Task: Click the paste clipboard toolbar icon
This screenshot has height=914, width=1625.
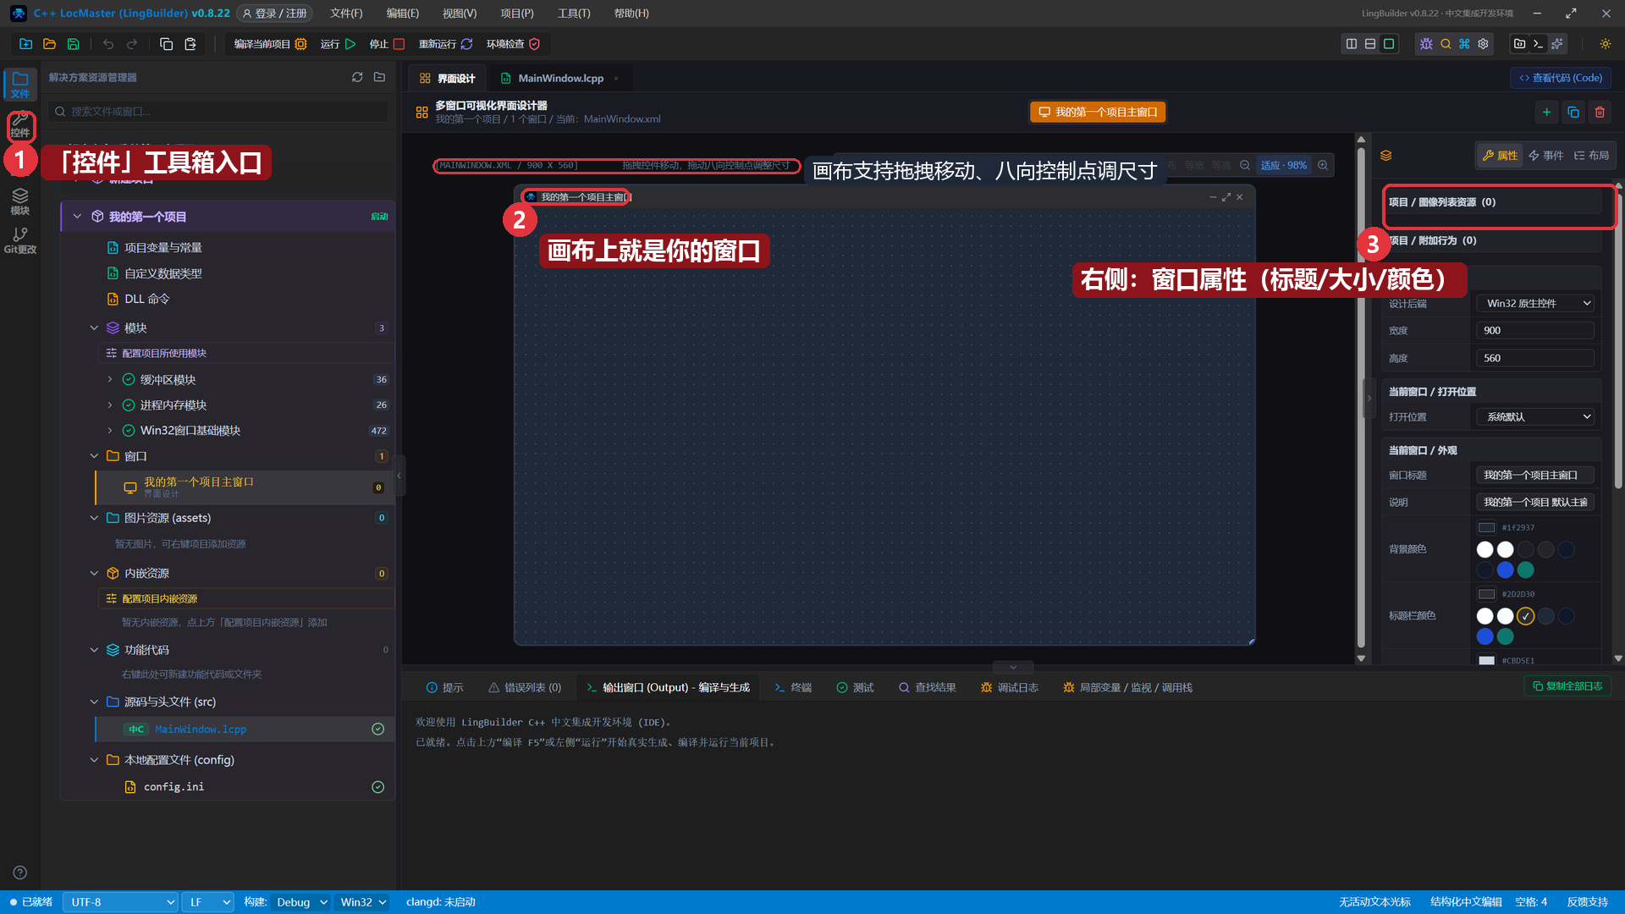Action: [190, 44]
